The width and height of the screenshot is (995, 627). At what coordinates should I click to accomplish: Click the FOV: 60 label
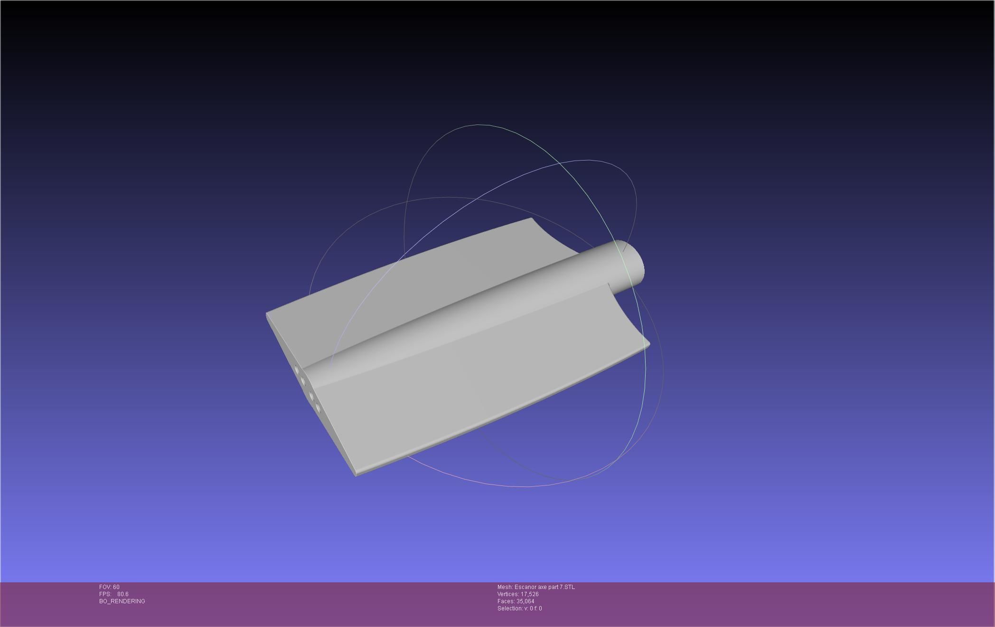(x=109, y=587)
